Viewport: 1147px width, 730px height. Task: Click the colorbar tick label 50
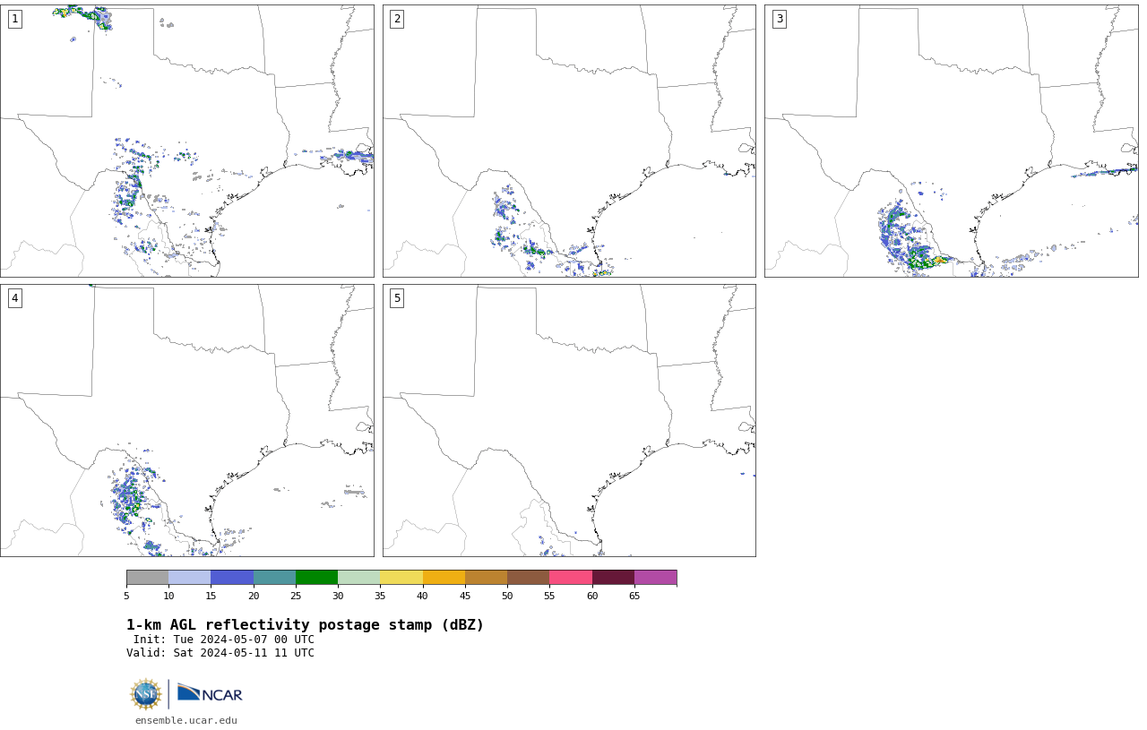(x=507, y=596)
